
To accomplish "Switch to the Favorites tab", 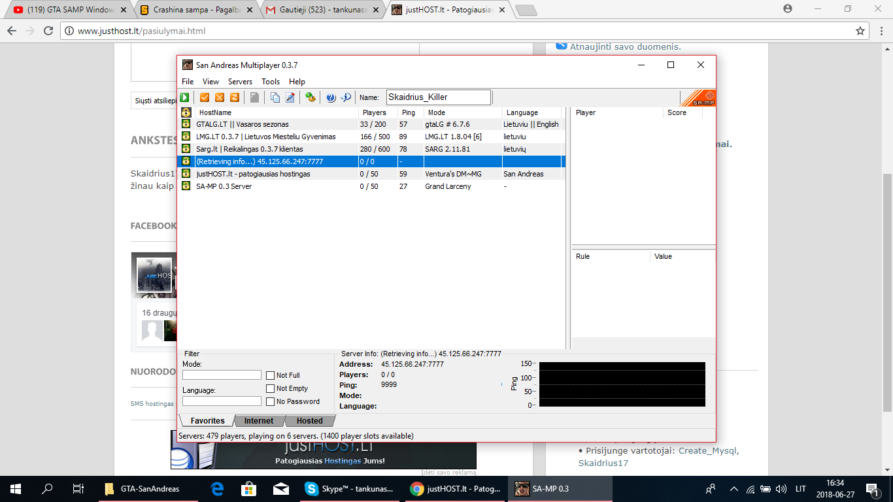I will click(207, 421).
